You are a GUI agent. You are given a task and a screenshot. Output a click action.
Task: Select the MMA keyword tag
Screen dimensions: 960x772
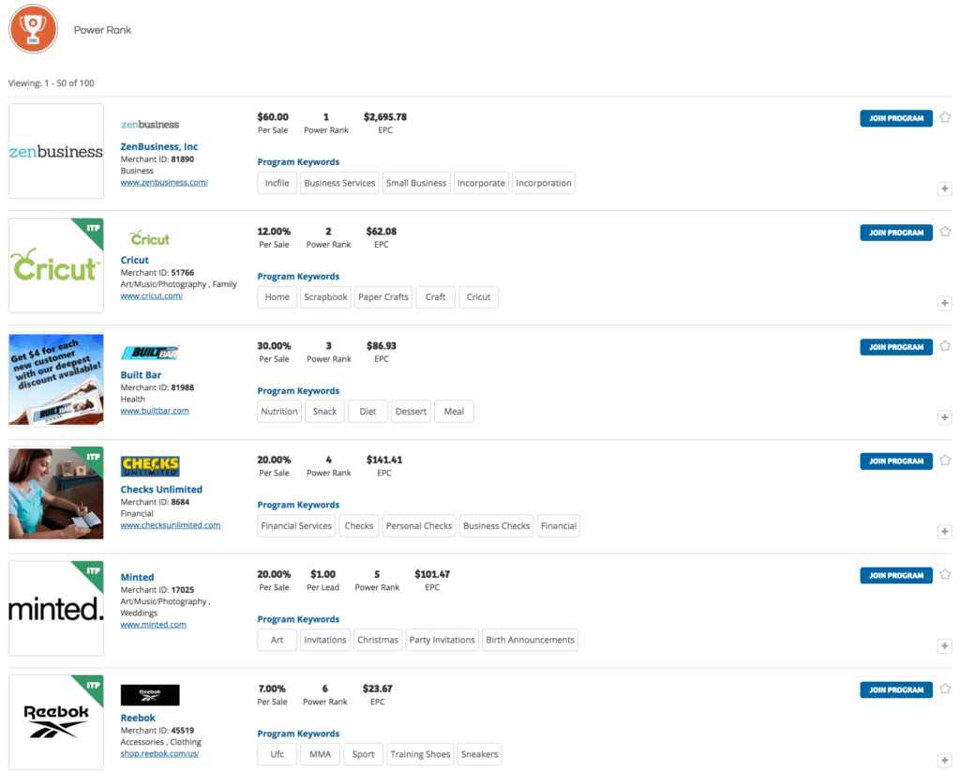(321, 754)
